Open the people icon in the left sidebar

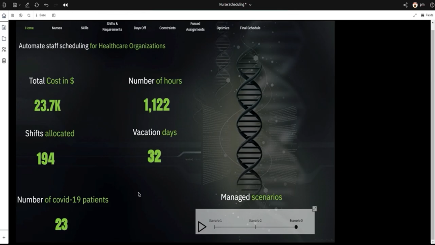click(x=4, y=49)
